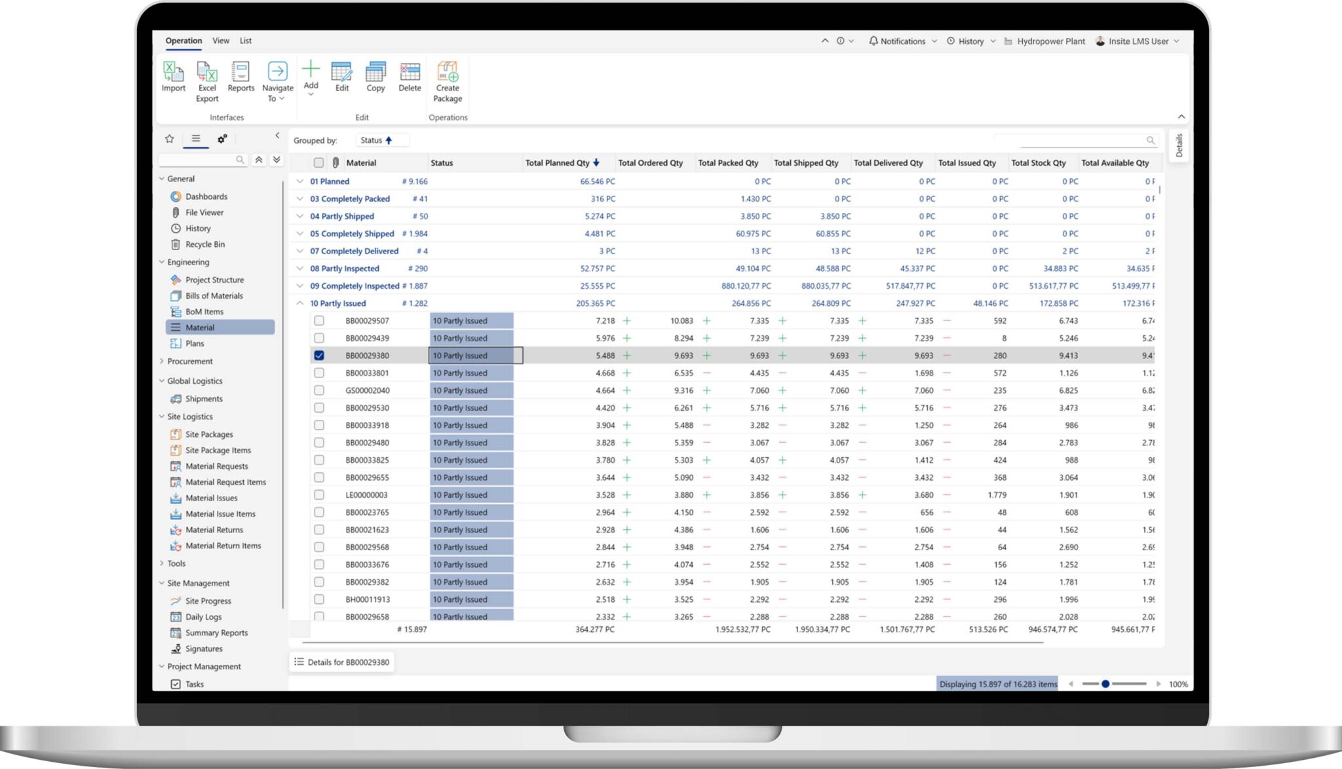Click the favorites star icon above the sidebar
Viewport: 1342px width, 769px height.
coord(169,138)
